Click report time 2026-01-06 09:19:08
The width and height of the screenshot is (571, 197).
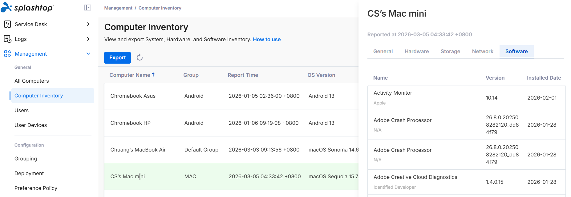click(264, 123)
